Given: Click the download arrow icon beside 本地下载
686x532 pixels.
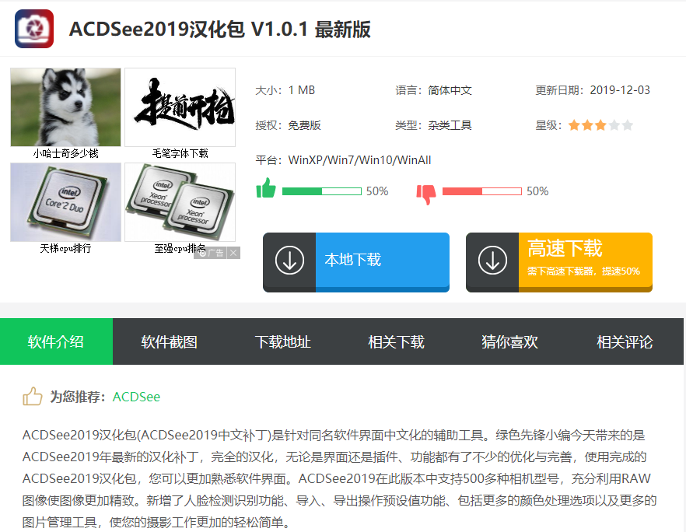Looking at the screenshot, I should click(289, 260).
